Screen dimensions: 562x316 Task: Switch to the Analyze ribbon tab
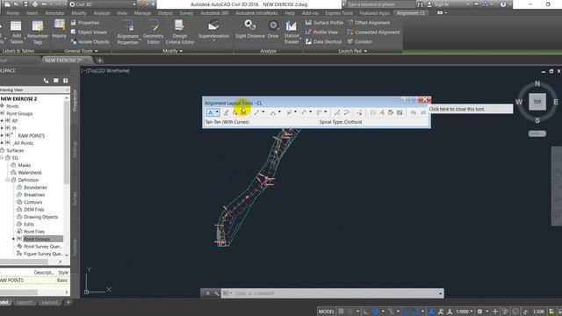102,13
